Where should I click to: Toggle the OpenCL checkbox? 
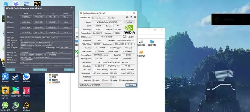pos(93,81)
